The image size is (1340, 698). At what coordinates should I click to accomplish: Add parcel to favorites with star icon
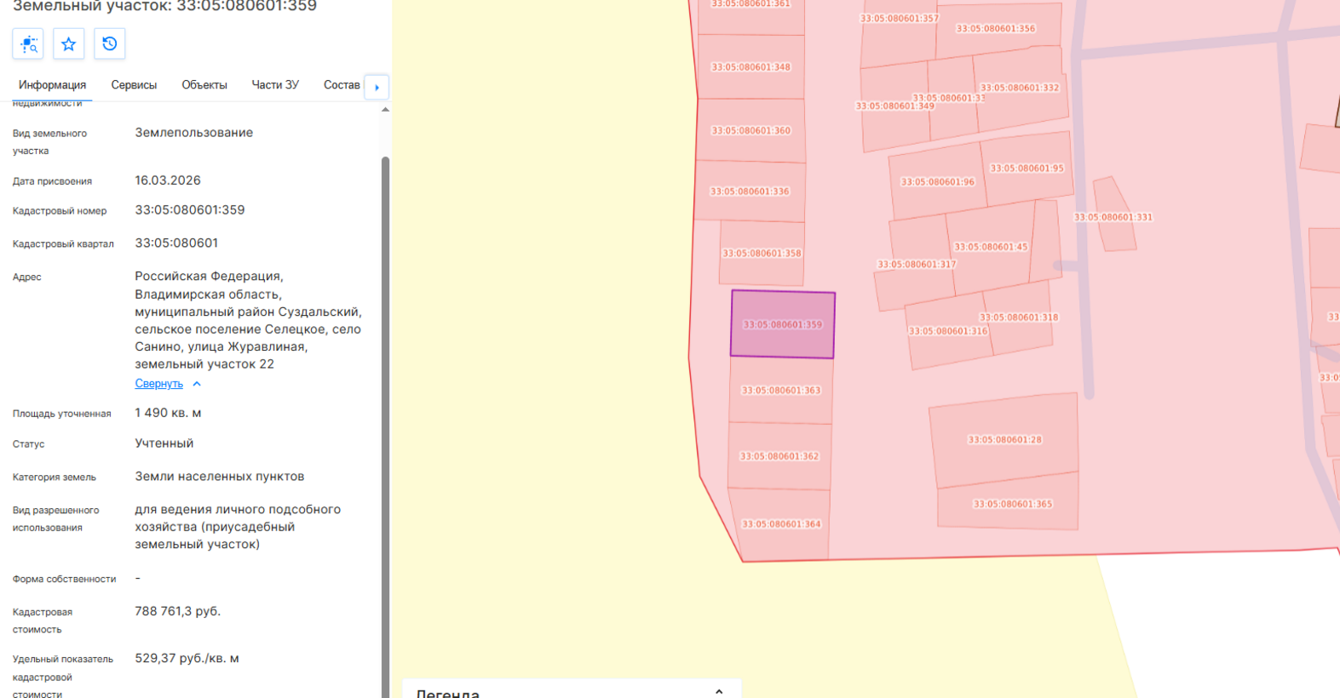69,43
